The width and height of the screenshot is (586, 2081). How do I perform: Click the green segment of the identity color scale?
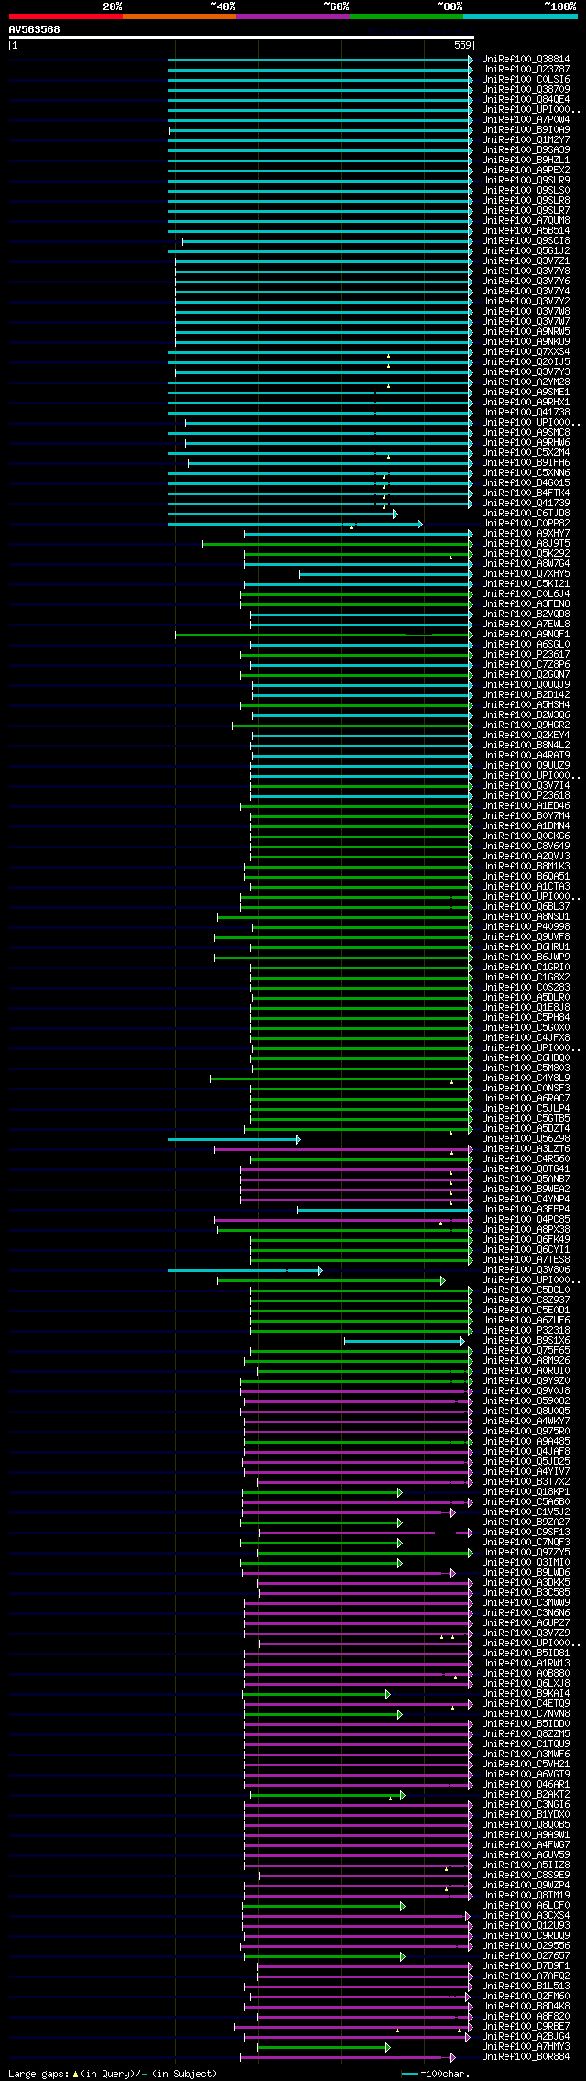coord(407,17)
